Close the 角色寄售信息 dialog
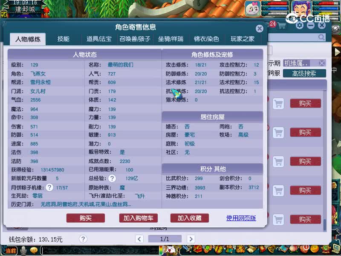341x256 pixels. pyautogui.click(x=259, y=29)
